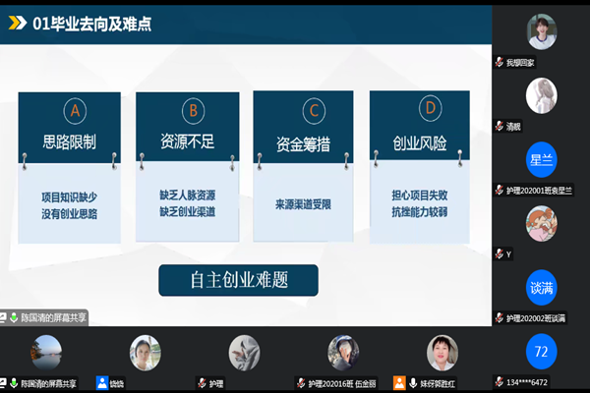Click 伍金丽 participant avatar in bottom strip

343,352
